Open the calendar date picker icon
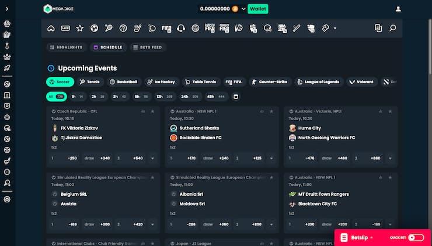432x246 pixels. tap(236, 96)
